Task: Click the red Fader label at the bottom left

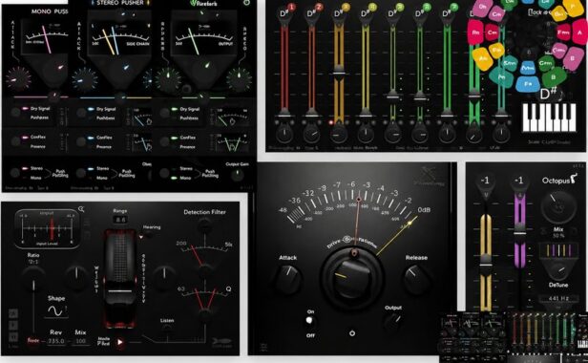Action: (x=33, y=341)
